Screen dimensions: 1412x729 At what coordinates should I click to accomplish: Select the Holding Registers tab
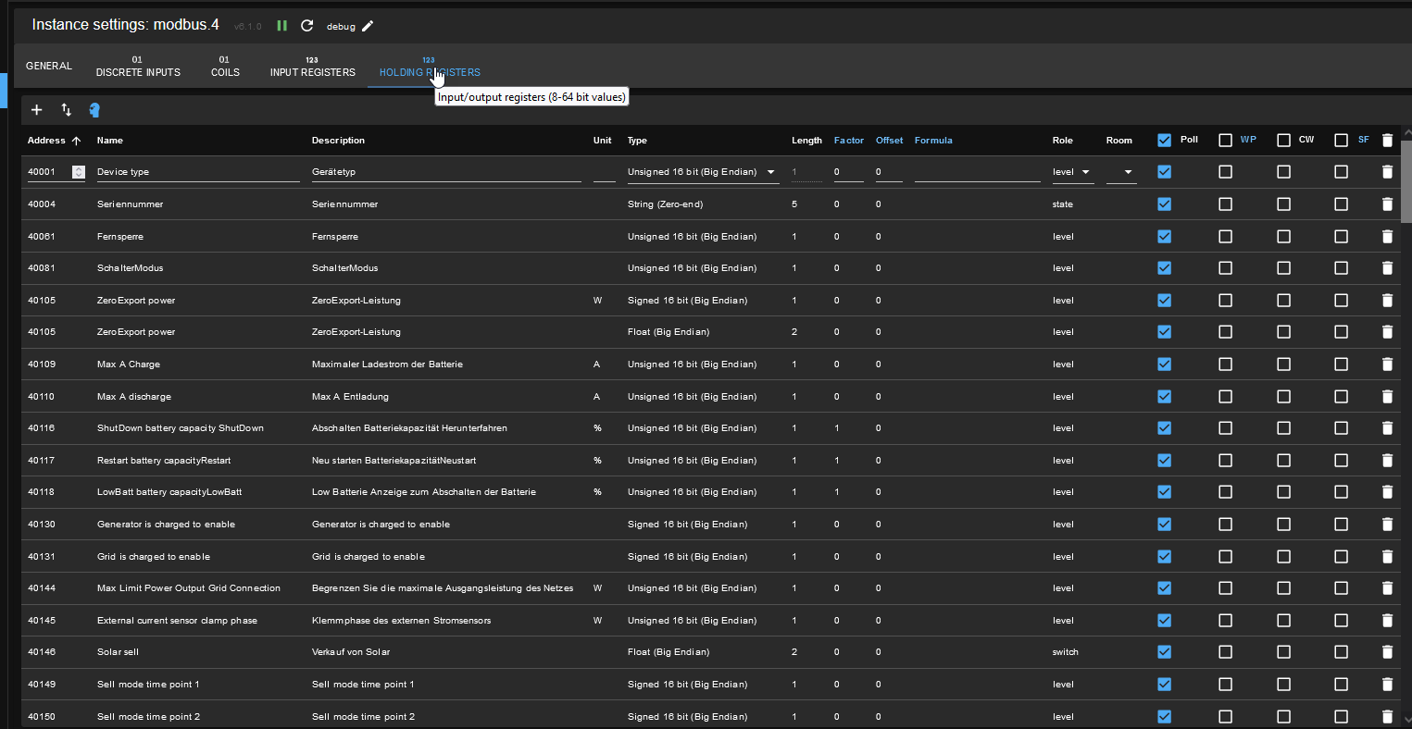point(430,67)
